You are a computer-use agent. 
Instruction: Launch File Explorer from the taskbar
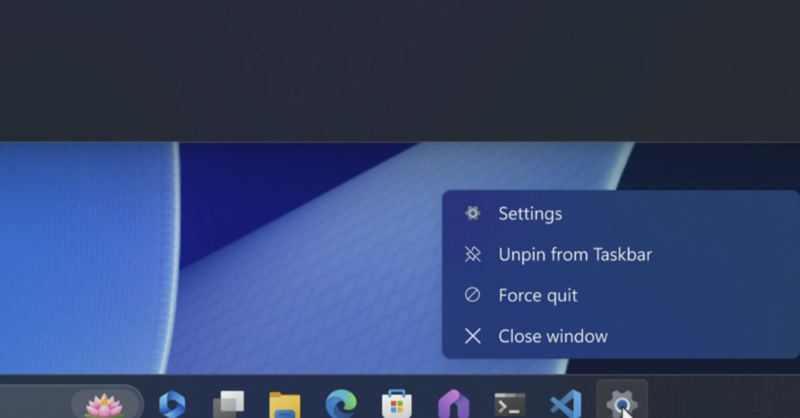click(285, 404)
